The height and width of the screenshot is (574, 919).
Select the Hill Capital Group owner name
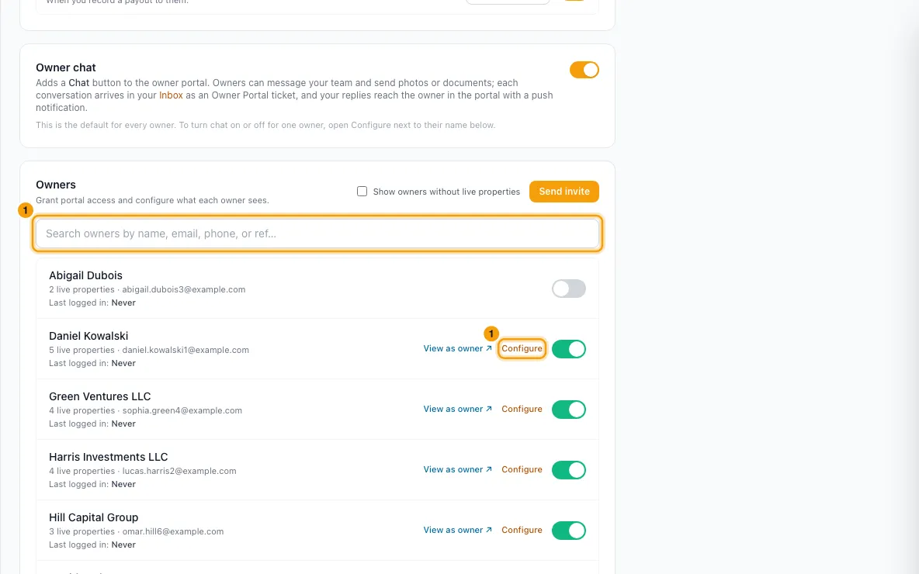[x=94, y=517]
